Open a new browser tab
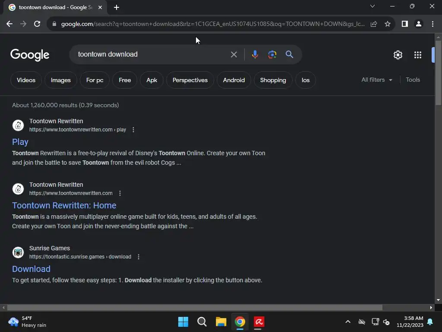Viewport: 442px width, 332px height. click(117, 7)
